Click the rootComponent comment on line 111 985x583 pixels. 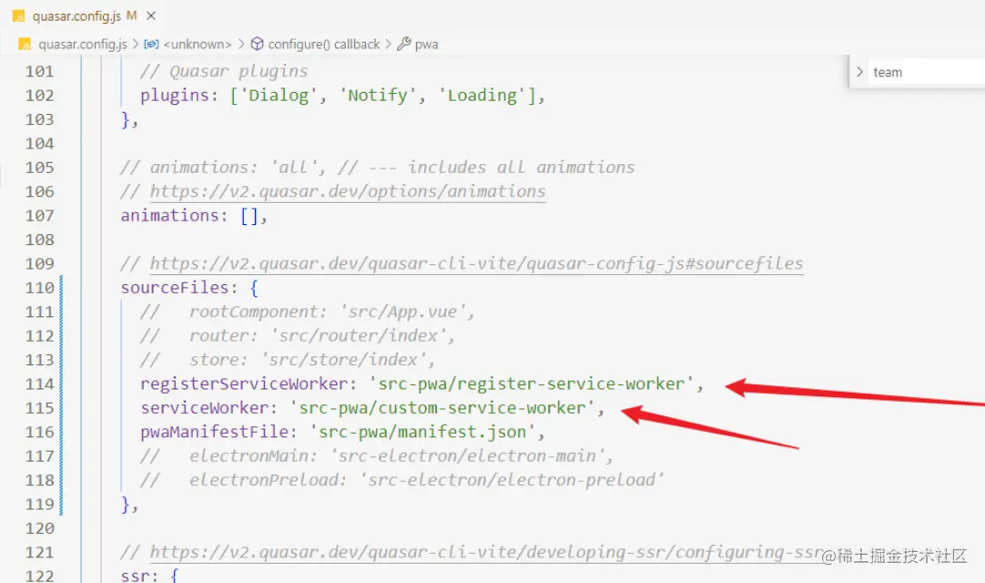pyautogui.click(x=307, y=312)
